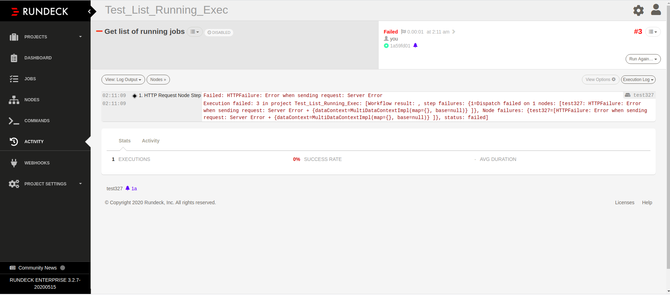The width and height of the screenshot is (670, 295).
Task: Open the Help link
Action: (647, 202)
